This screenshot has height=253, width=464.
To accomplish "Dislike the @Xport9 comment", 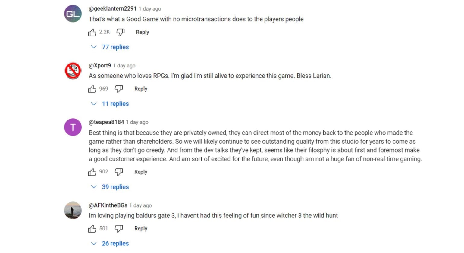I will click(x=119, y=89).
